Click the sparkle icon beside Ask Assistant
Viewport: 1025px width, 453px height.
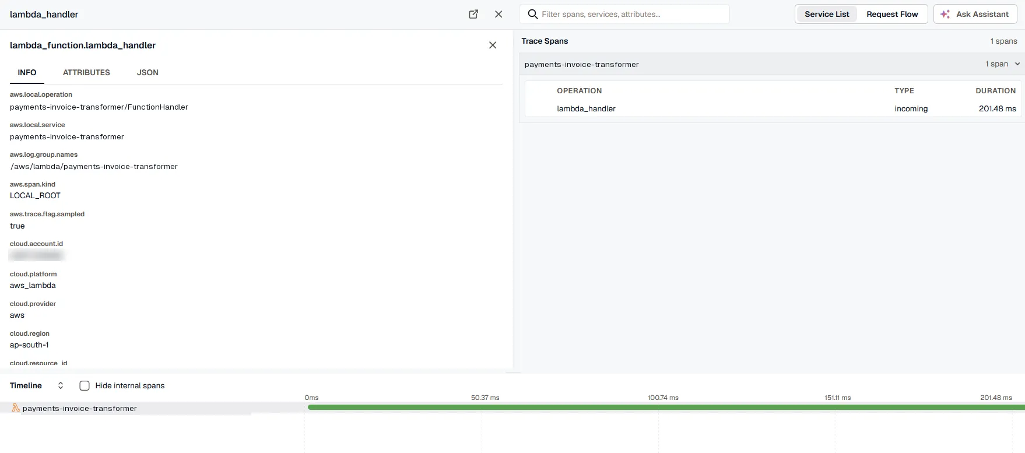click(x=945, y=14)
